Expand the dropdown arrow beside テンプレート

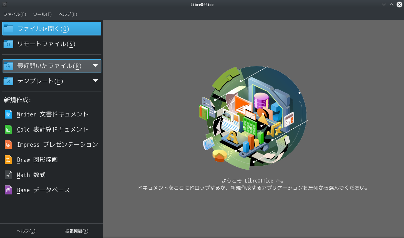click(95, 81)
